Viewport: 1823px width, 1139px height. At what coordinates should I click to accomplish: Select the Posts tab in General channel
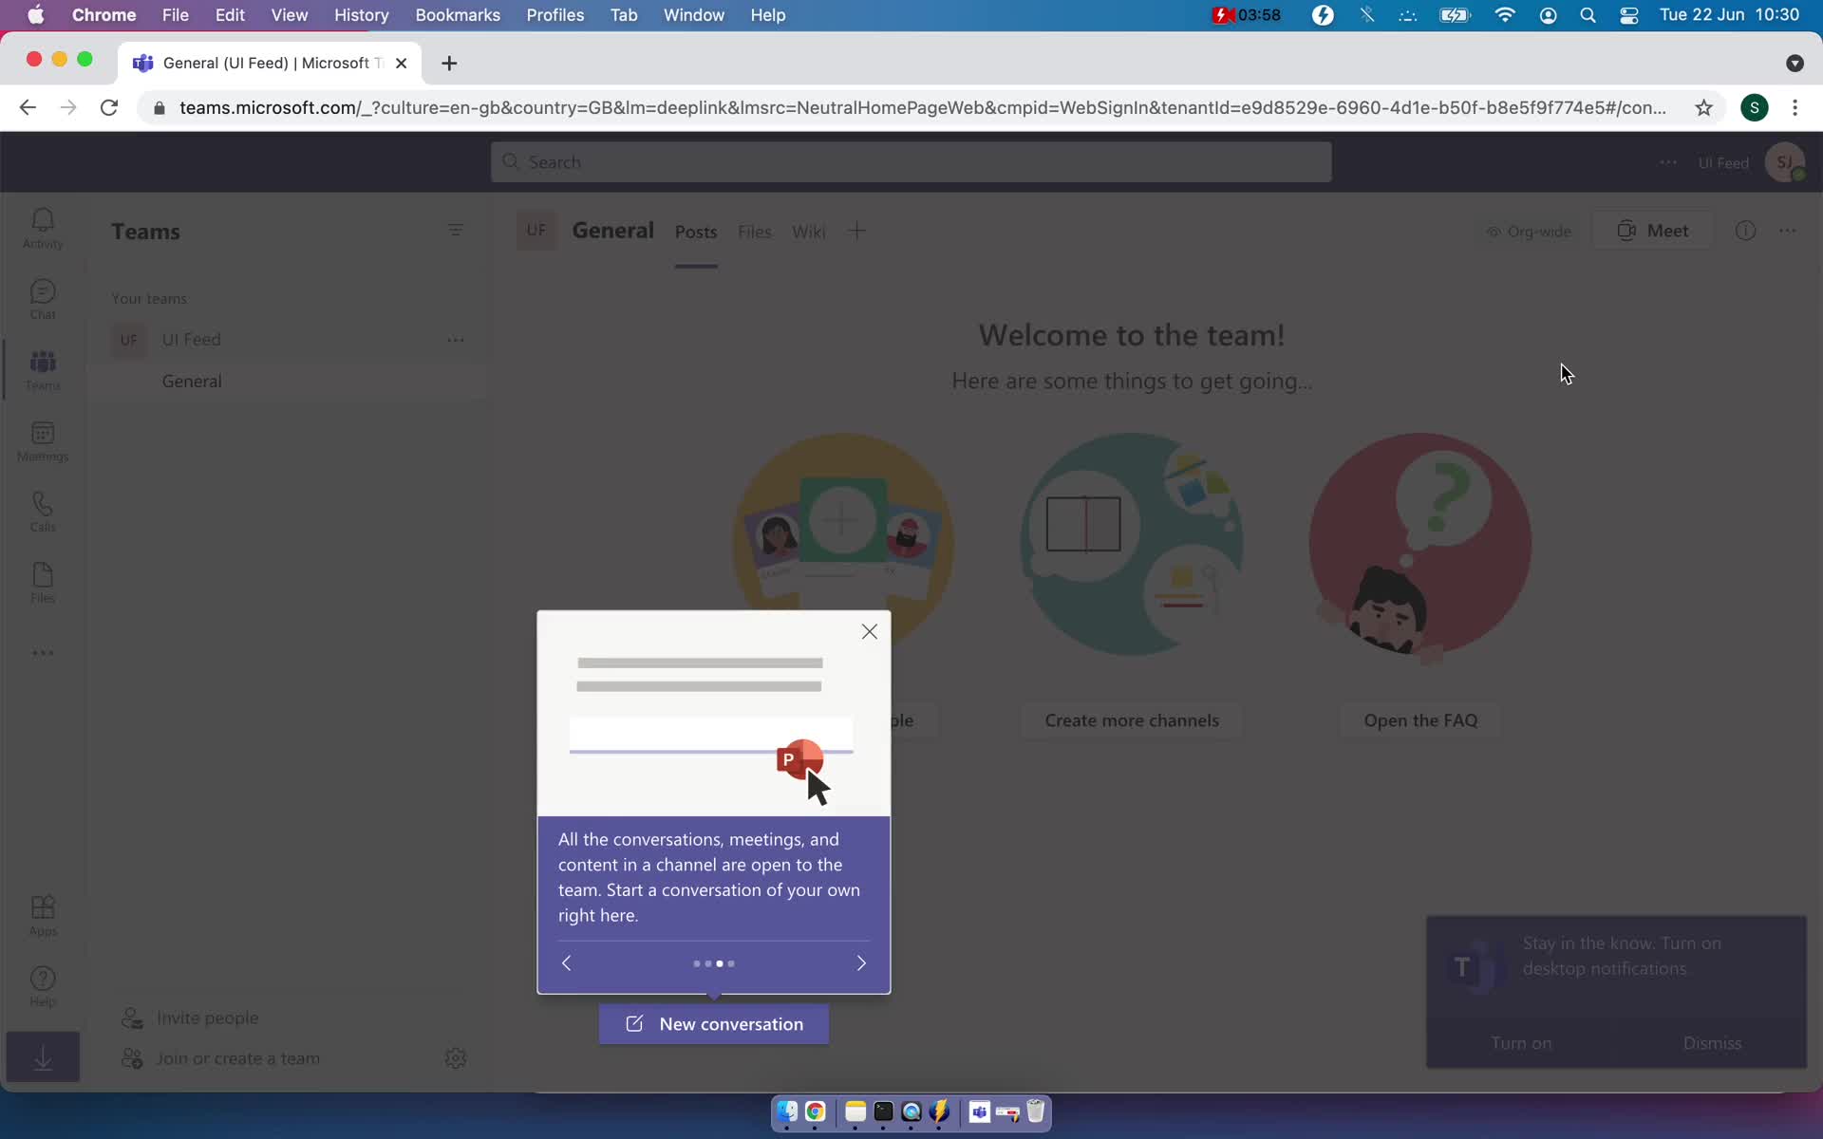pos(694,231)
